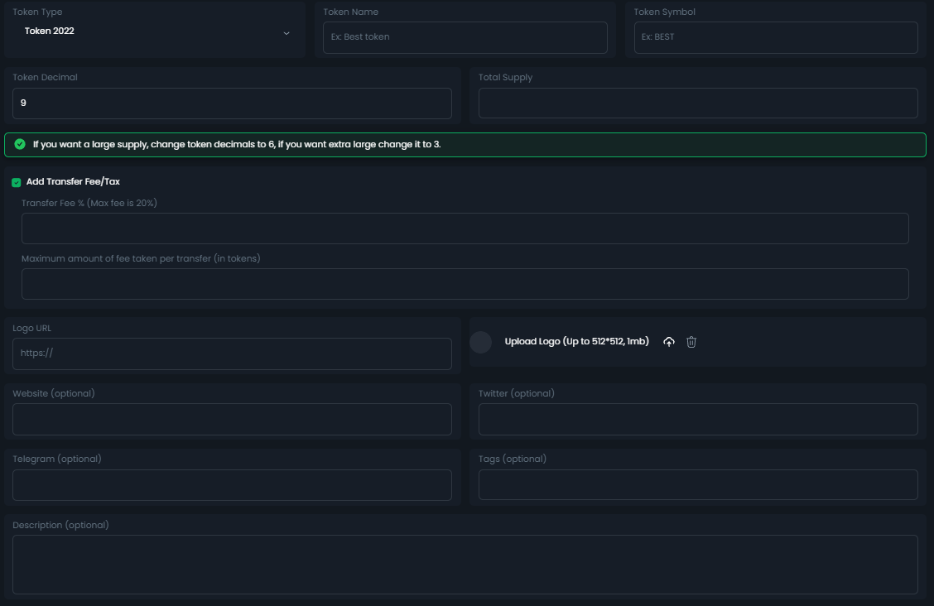
Task: Click the Twitter optional input field
Action: (697, 420)
